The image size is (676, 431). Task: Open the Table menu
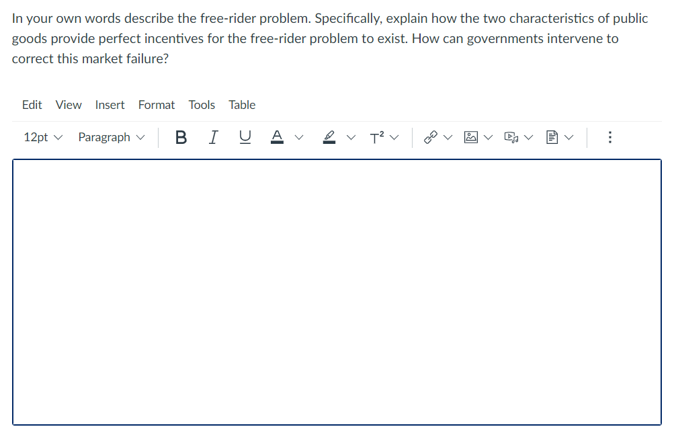(242, 105)
